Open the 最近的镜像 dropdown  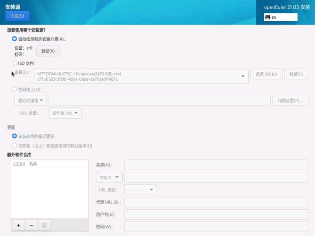pos(31,100)
